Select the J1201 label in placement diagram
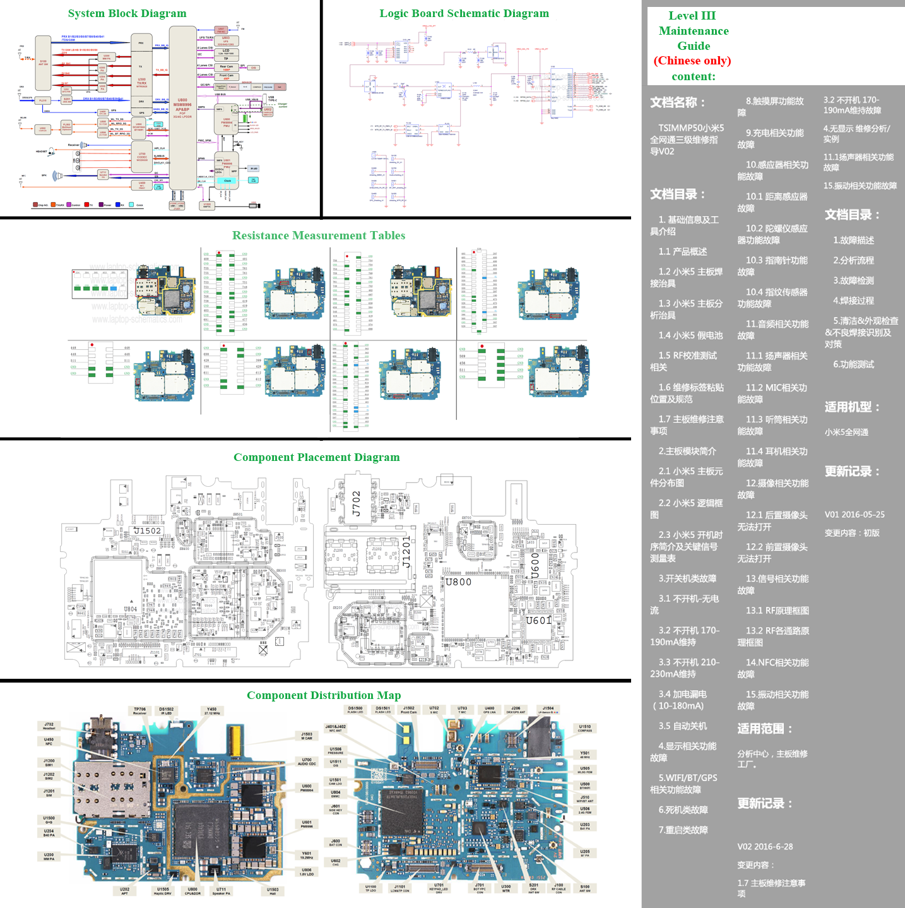The height and width of the screenshot is (908, 905). (x=407, y=552)
